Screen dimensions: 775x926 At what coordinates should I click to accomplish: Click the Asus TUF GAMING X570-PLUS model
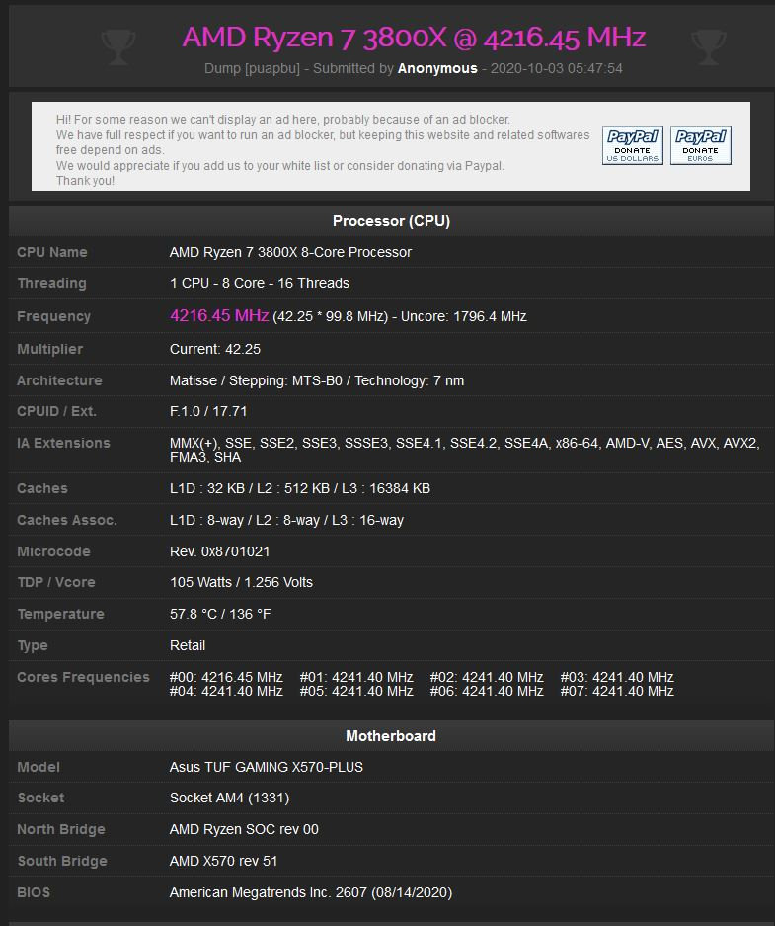coord(267,767)
